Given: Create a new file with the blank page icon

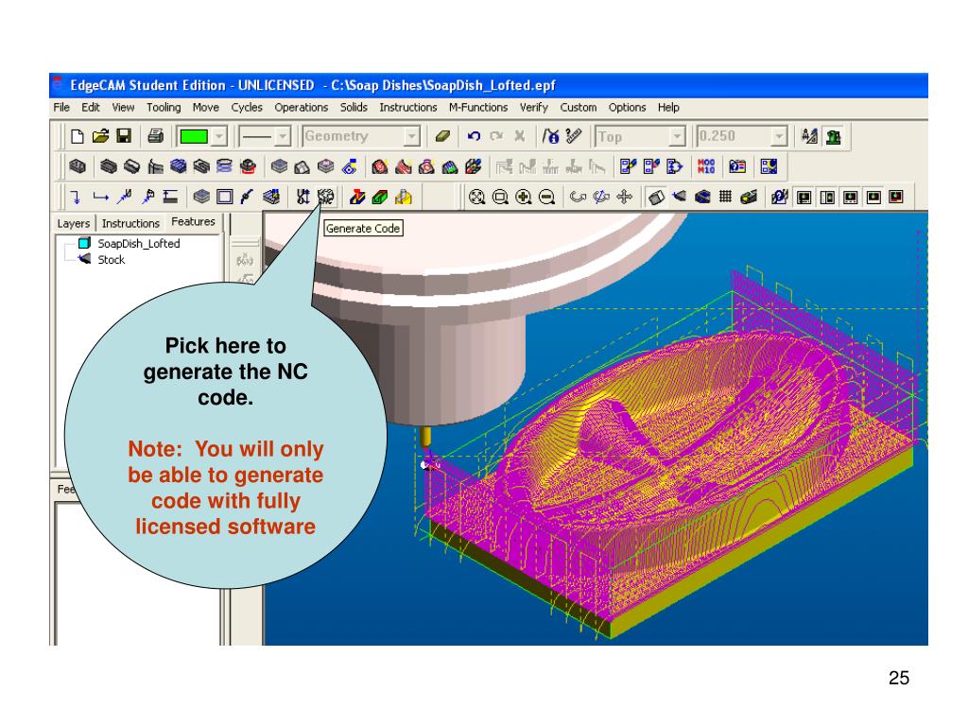Looking at the screenshot, I should 78,136.
